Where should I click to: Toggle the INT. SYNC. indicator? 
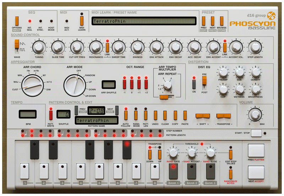pos(40,21)
